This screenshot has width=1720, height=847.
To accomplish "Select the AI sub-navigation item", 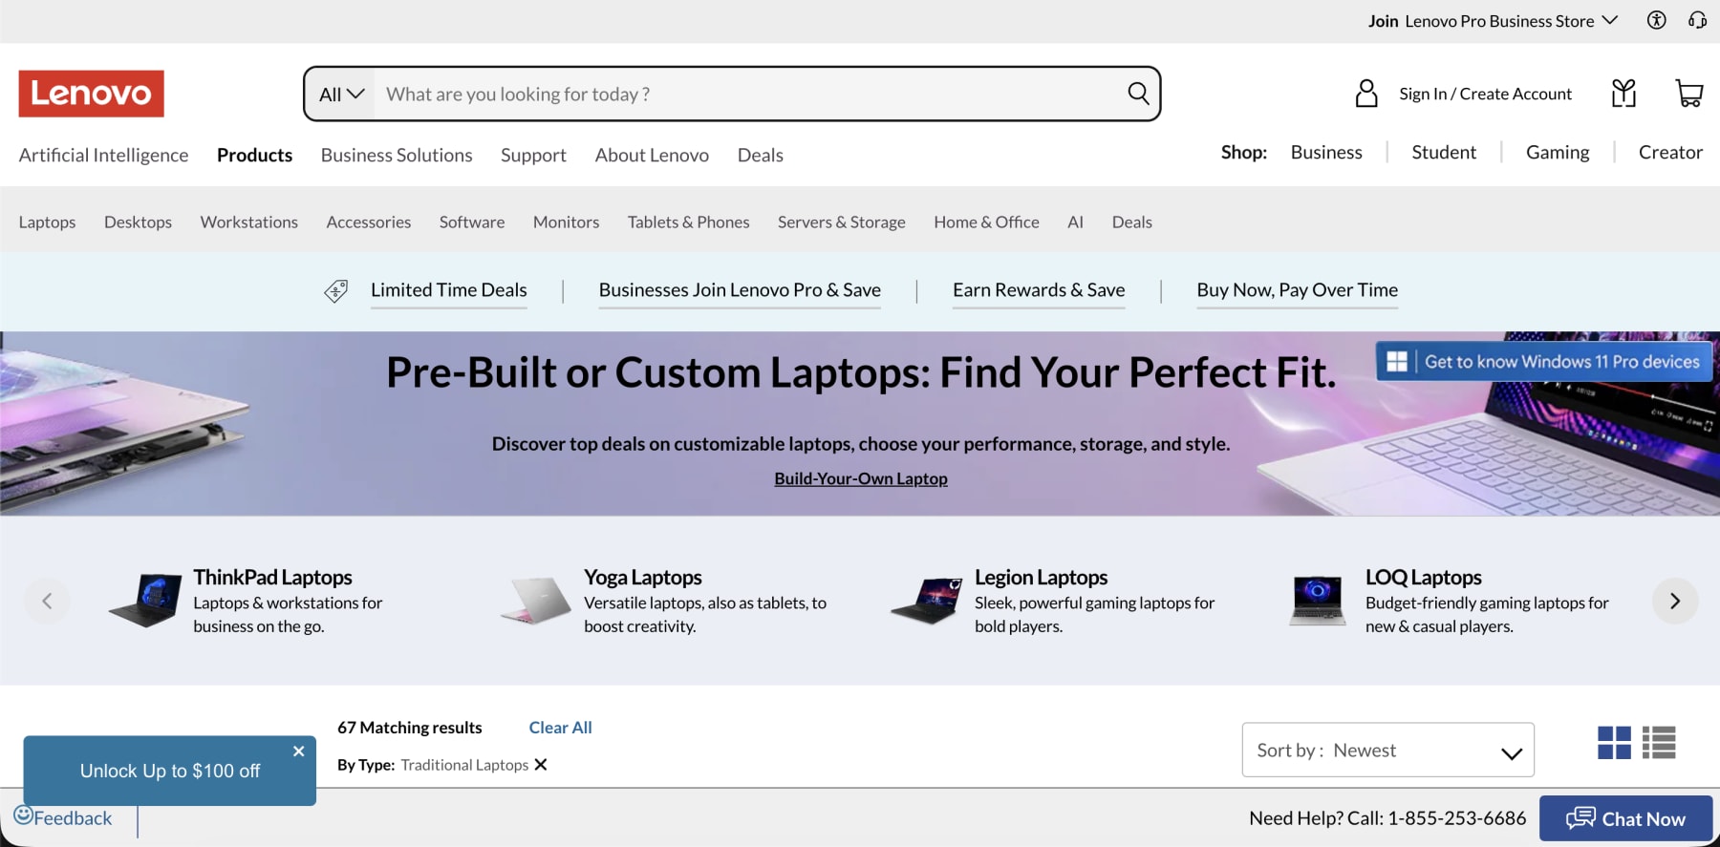I will (x=1075, y=222).
